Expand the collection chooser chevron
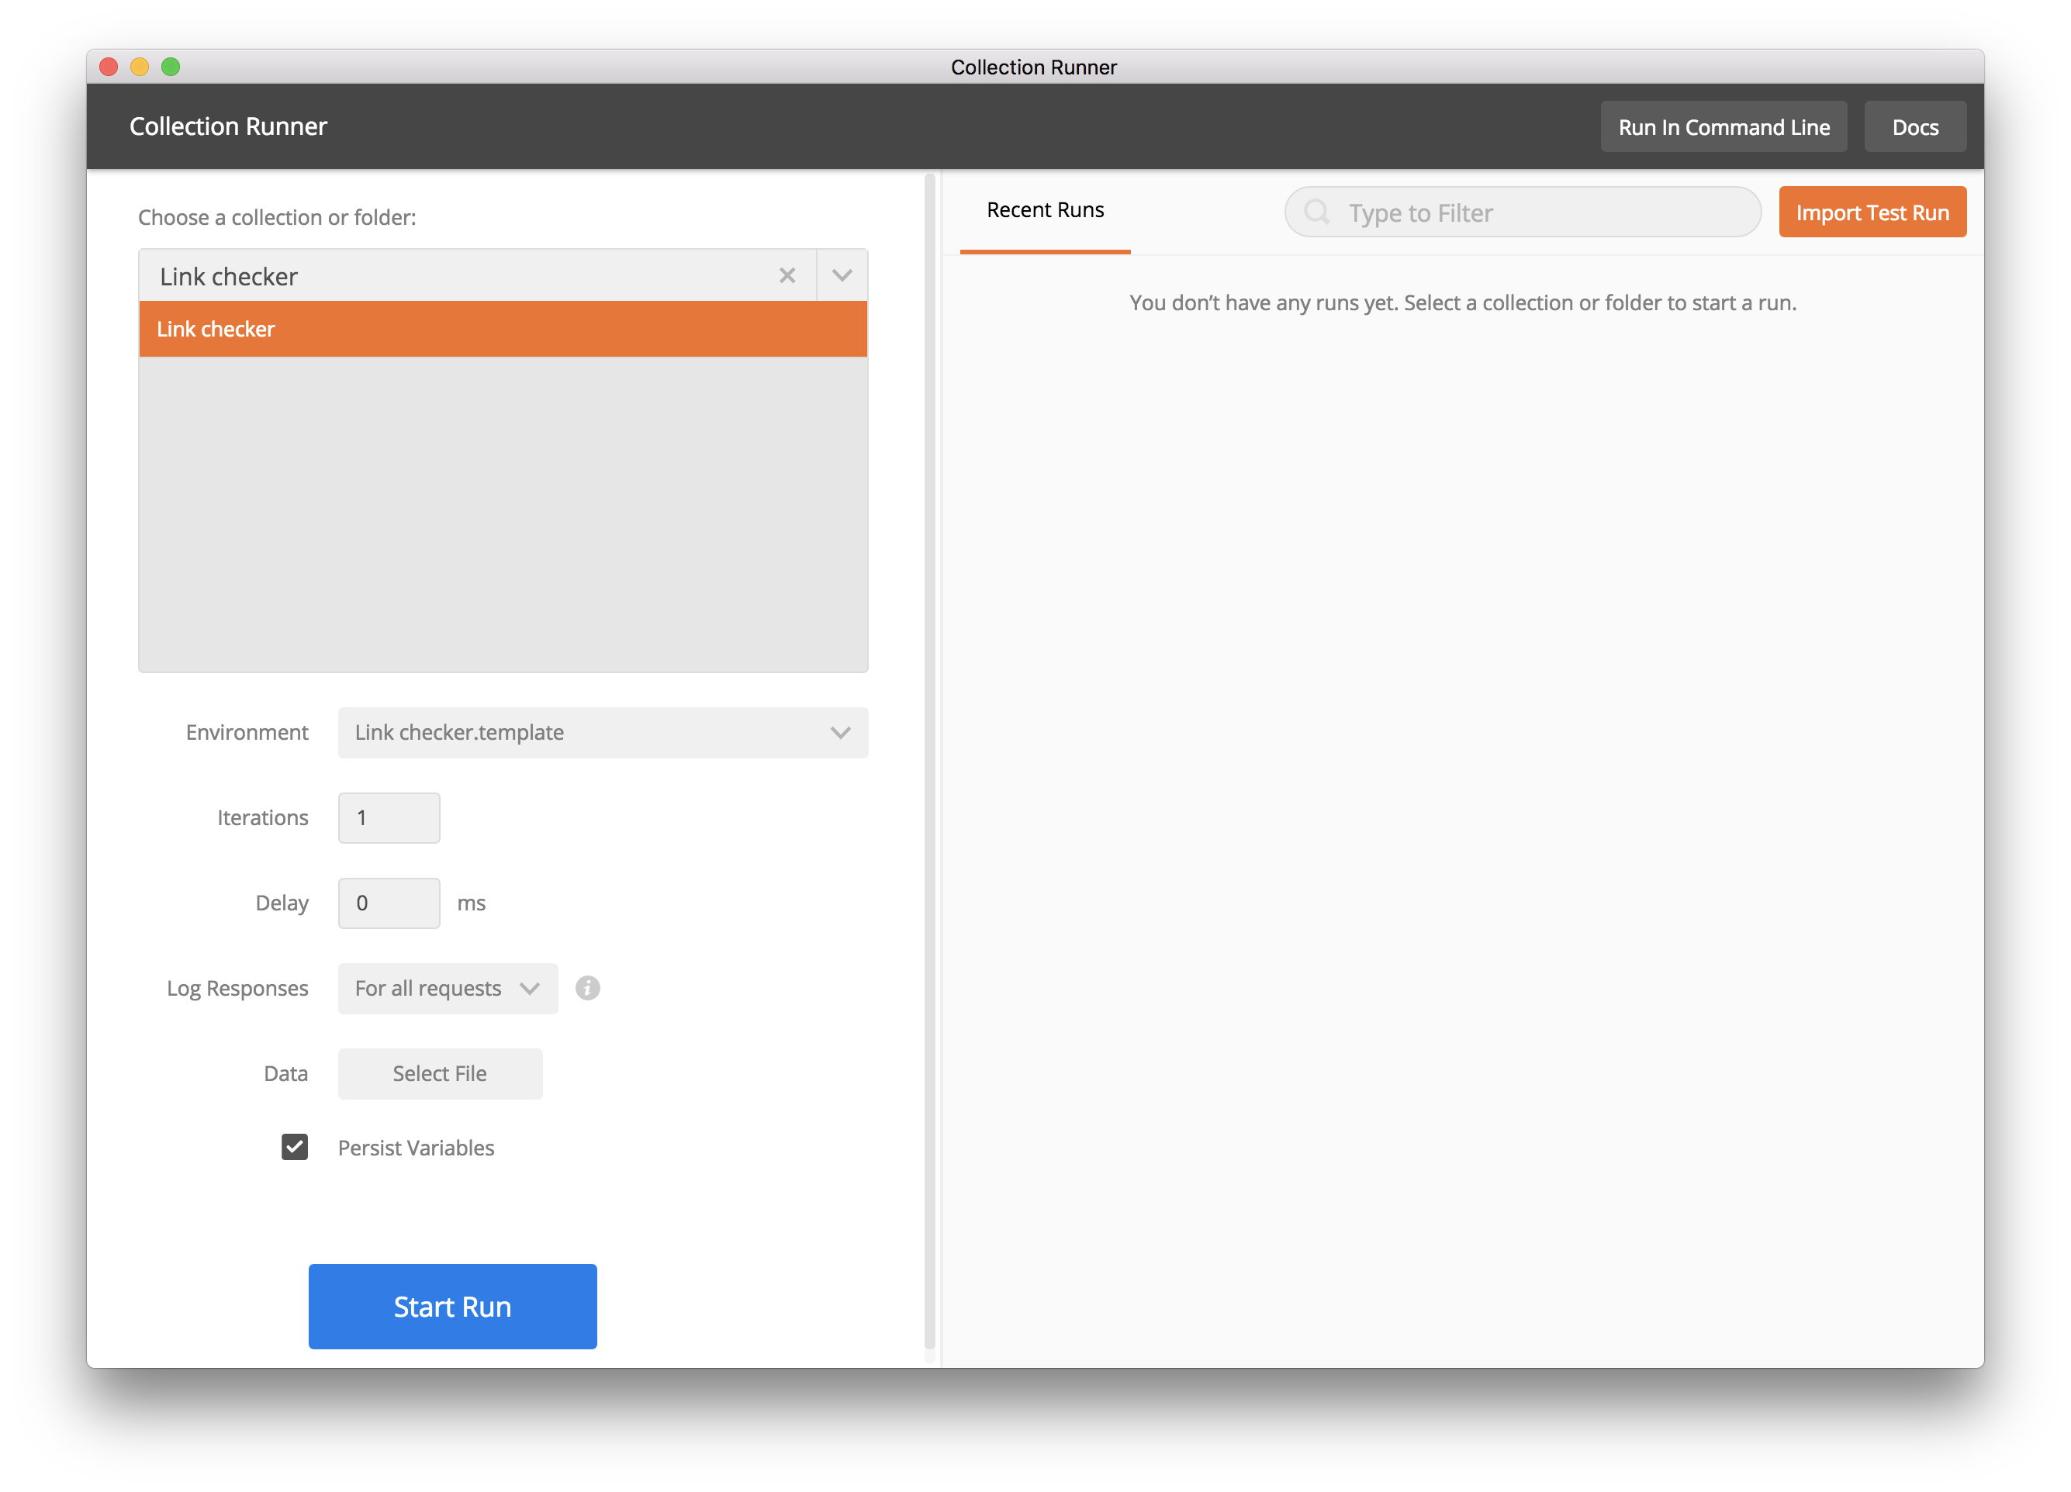2071x1492 pixels. tap(842, 276)
